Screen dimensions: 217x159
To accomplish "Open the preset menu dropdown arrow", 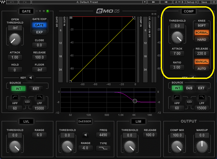I will coord(145,2).
